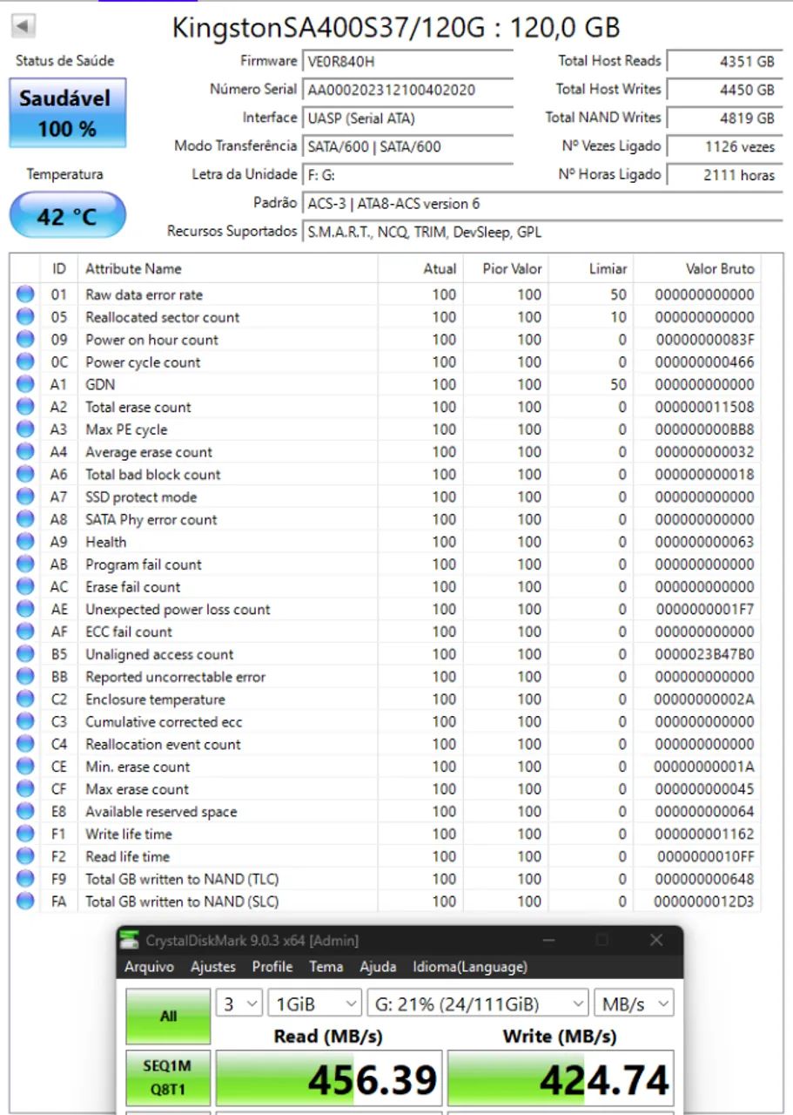Click write speed result 424.74
Viewport: 793px width, 1115px height.
point(561,1079)
